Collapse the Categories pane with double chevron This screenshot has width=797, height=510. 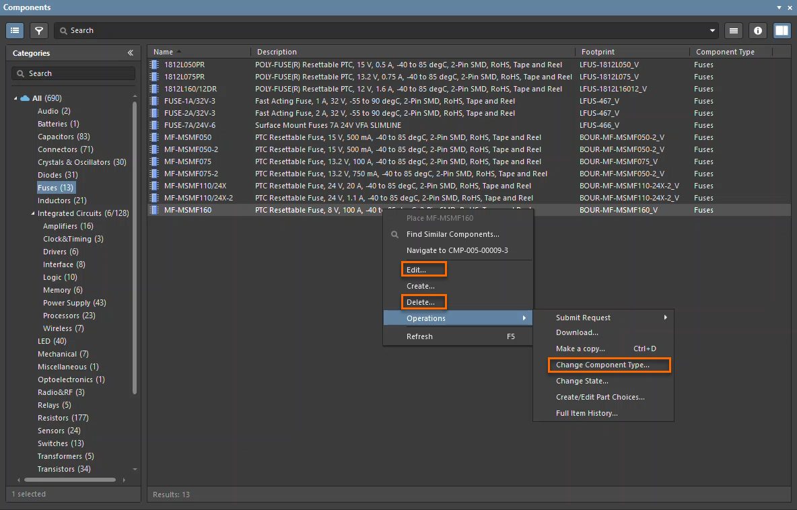click(x=130, y=53)
